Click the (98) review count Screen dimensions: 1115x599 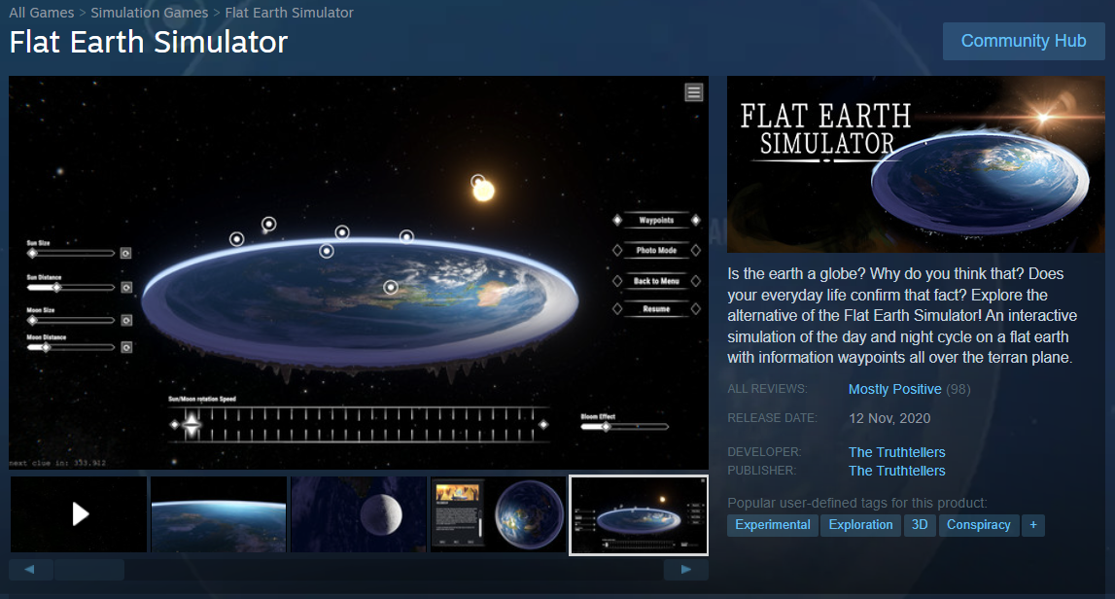[x=958, y=389]
